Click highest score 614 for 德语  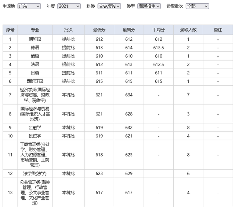pos(129,48)
